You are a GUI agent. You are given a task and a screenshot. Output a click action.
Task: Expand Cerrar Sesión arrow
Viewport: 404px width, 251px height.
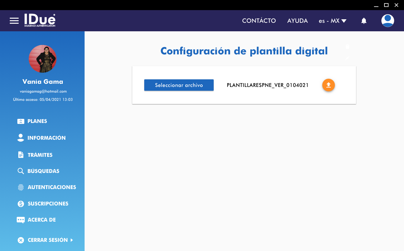pyautogui.click(x=72, y=240)
